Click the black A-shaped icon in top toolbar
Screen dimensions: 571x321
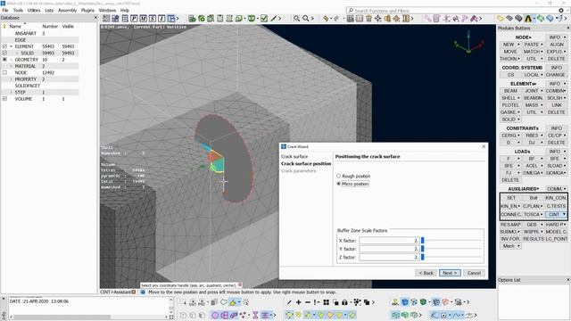point(528,18)
